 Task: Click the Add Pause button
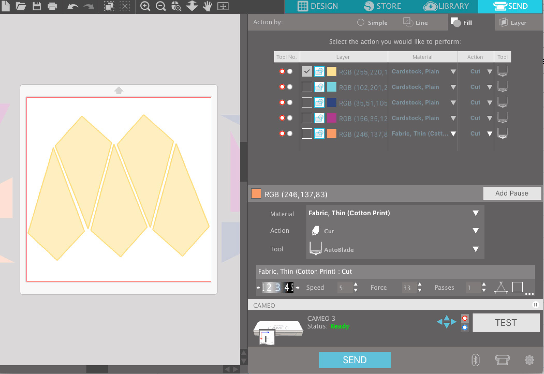point(512,193)
